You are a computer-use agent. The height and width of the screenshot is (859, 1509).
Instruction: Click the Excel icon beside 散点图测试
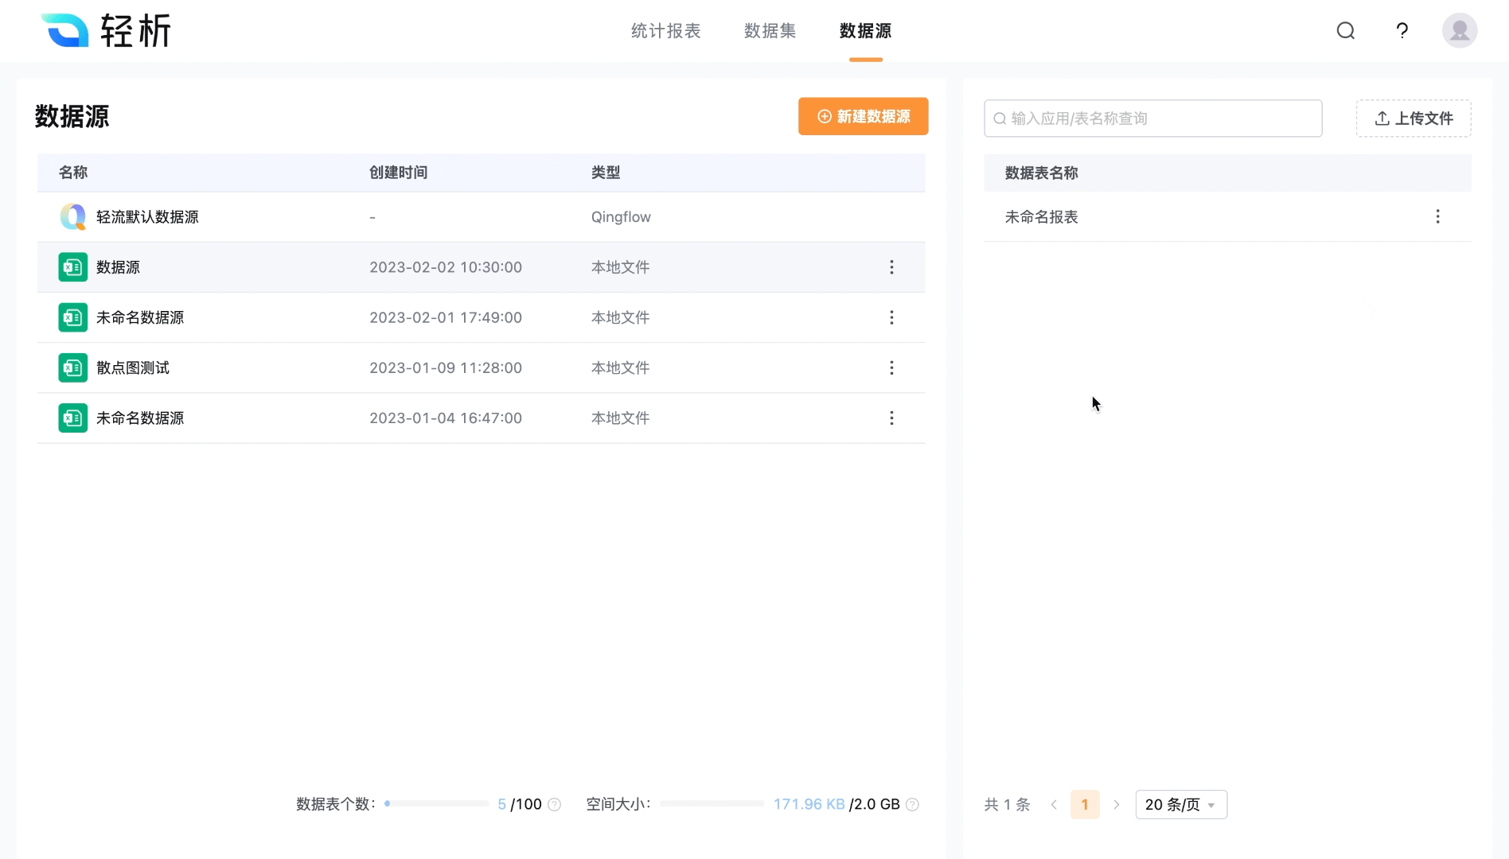73,367
